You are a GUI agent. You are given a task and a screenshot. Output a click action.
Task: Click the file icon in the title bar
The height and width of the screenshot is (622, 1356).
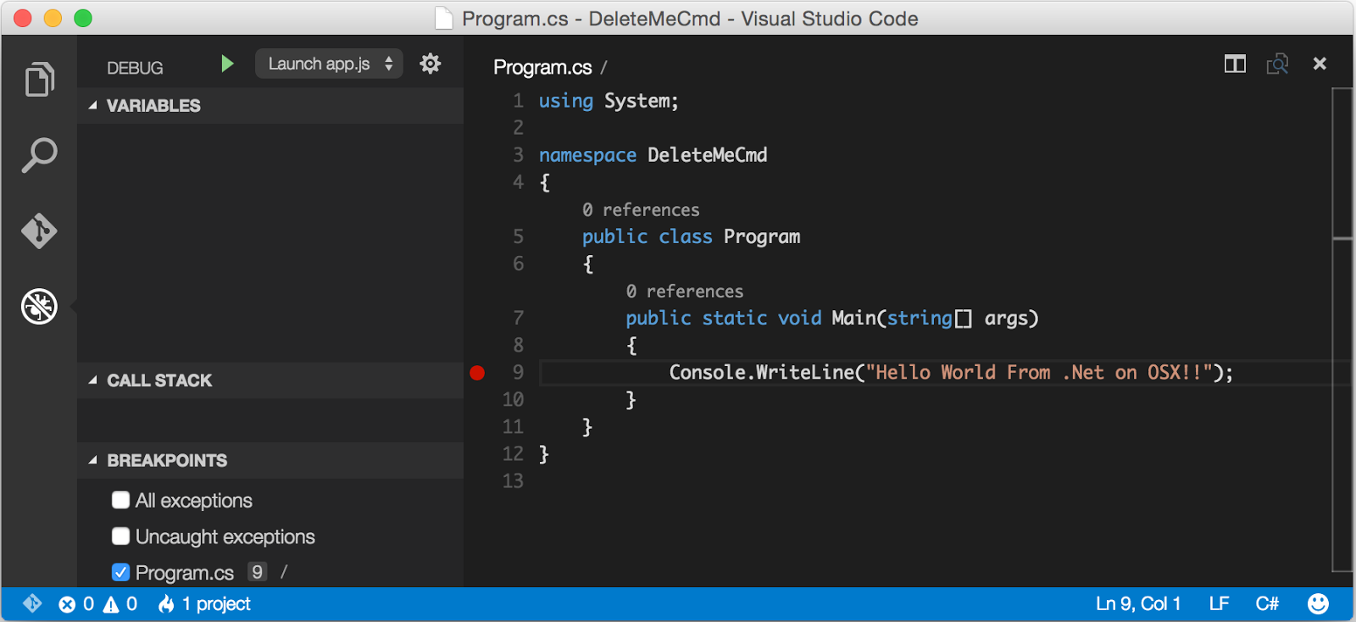point(443,18)
